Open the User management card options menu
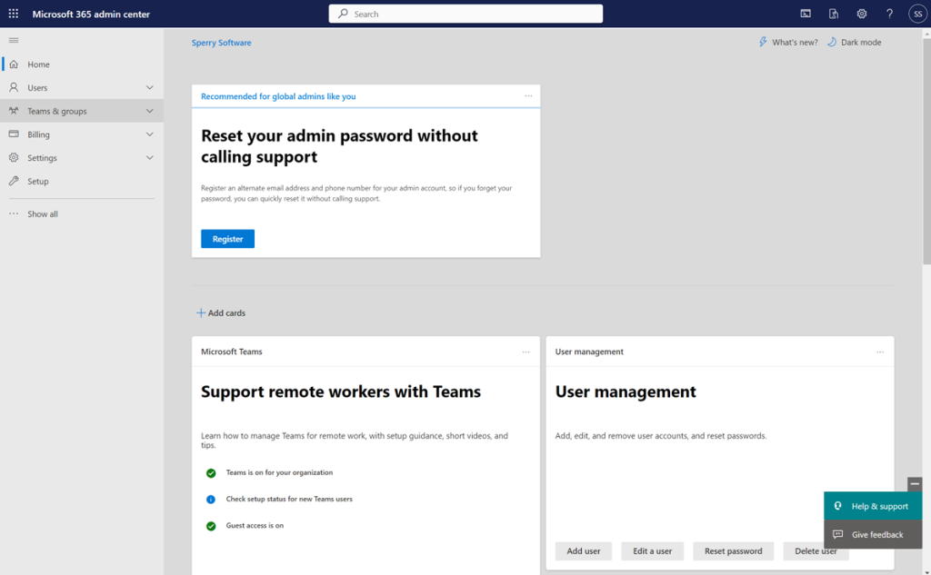This screenshot has height=575, width=931. coord(879,352)
